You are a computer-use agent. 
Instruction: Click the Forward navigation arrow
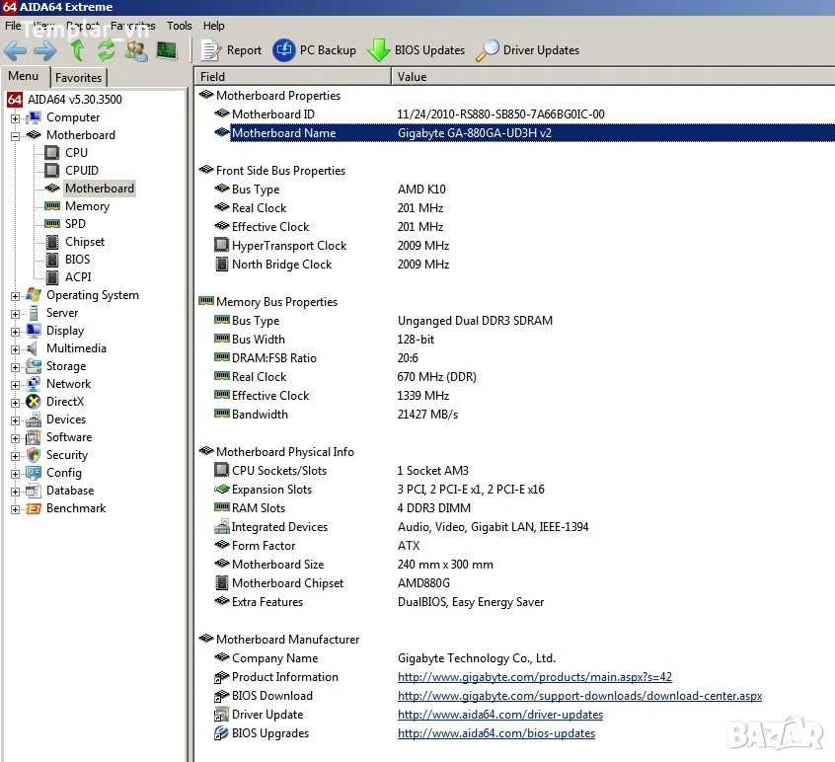44,50
